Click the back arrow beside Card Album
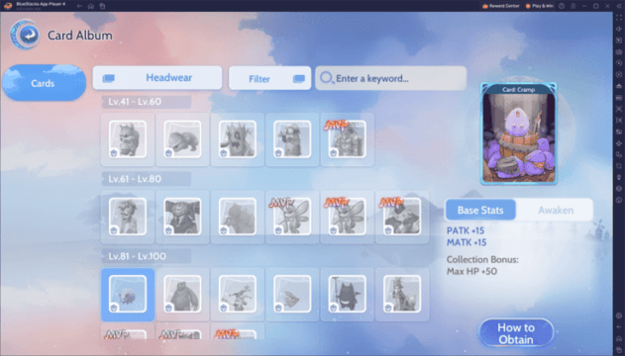 25,35
